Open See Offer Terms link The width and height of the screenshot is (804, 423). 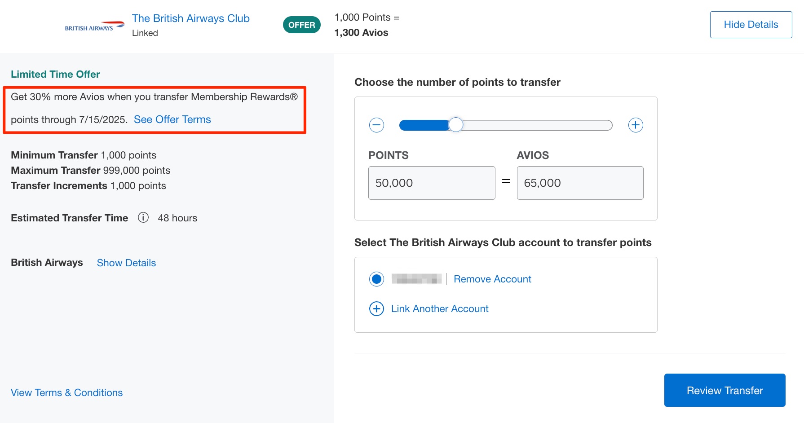pyautogui.click(x=172, y=119)
